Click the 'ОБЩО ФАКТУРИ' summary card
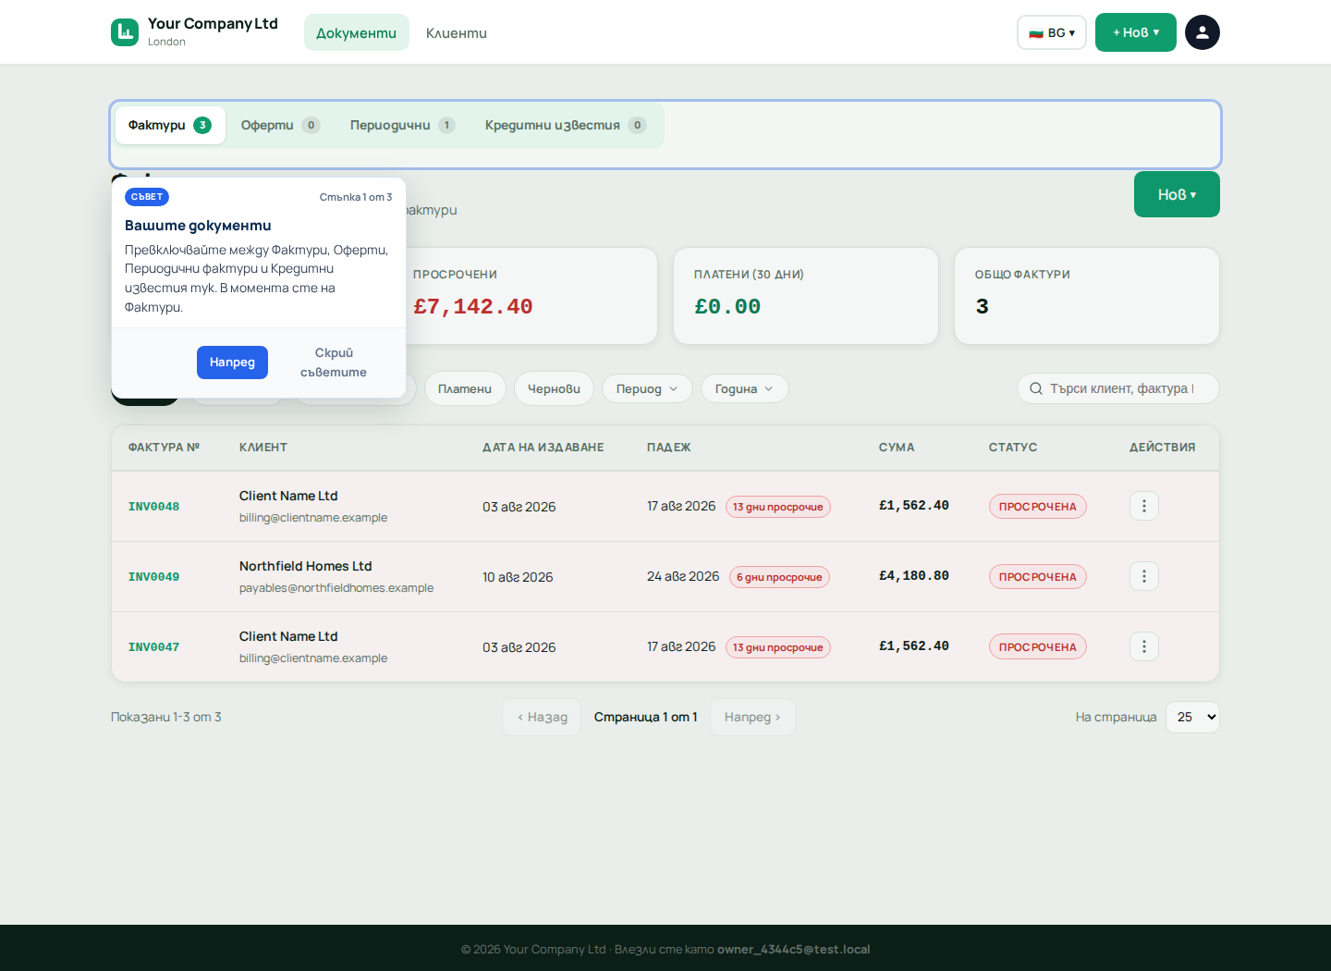1331x971 pixels. point(1087,296)
